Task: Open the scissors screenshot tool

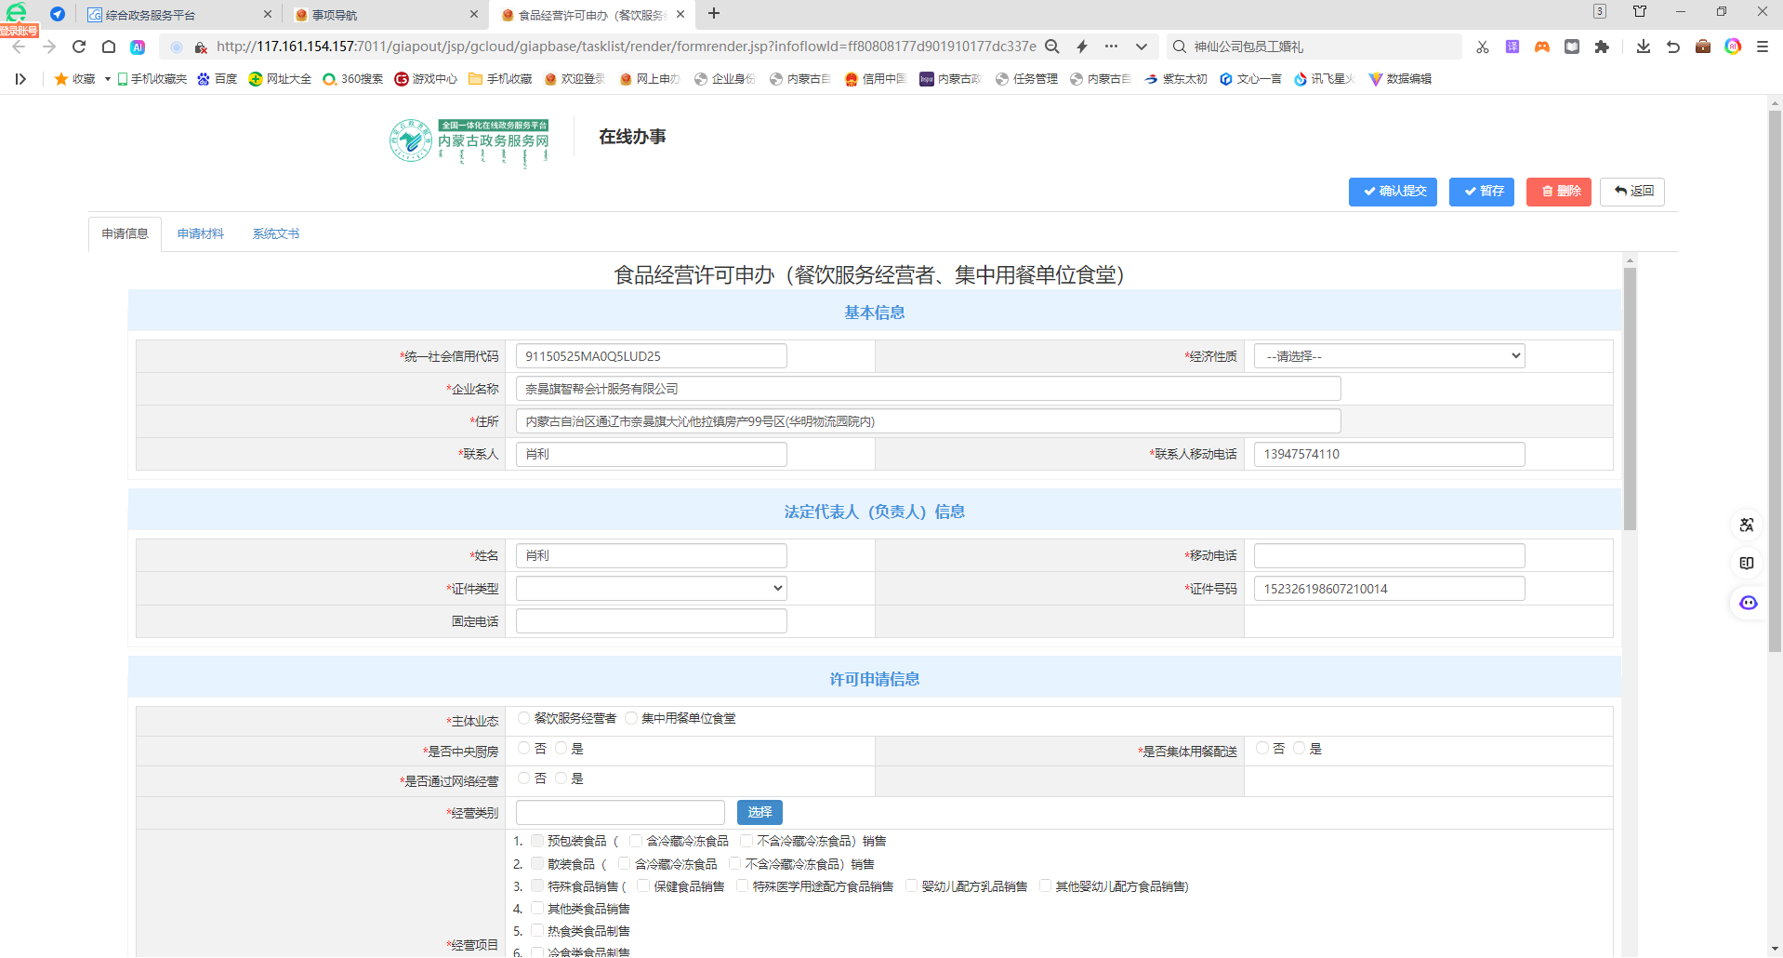Action: point(1483,47)
